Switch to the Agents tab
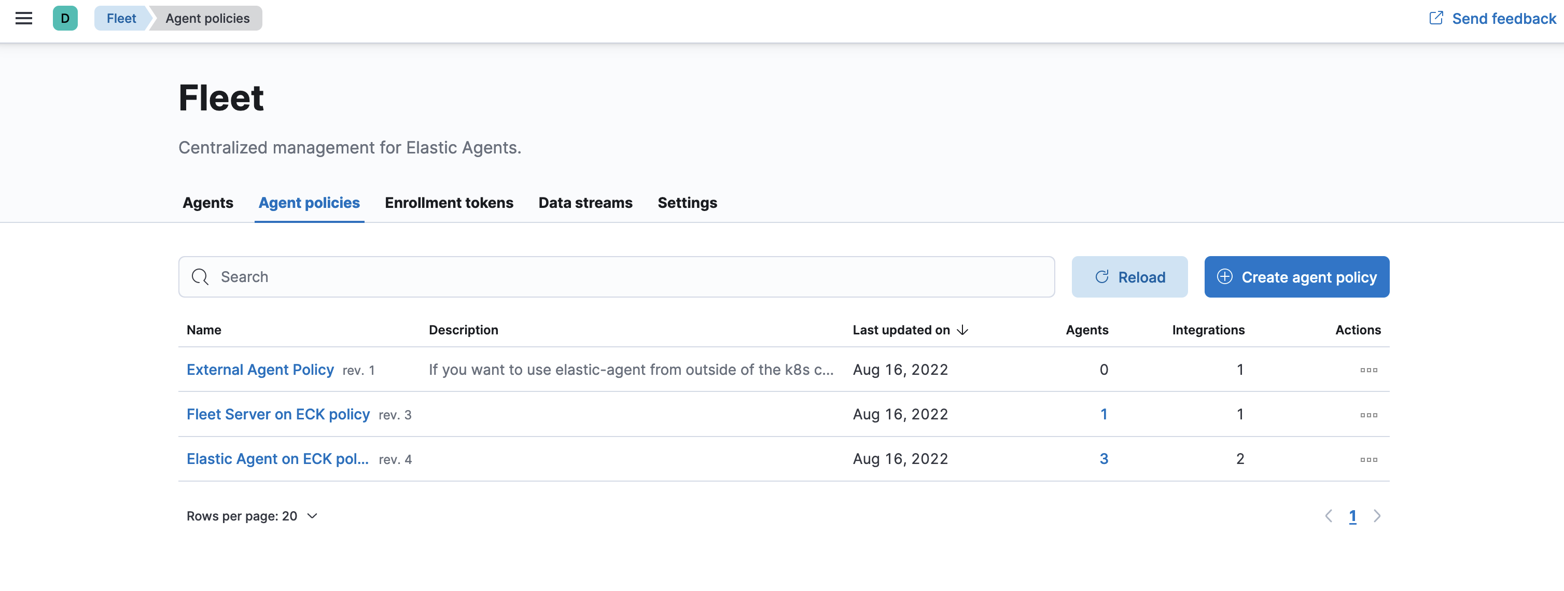Image resolution: width=1564 pixels, height=591 pixels. pos(207,203)
